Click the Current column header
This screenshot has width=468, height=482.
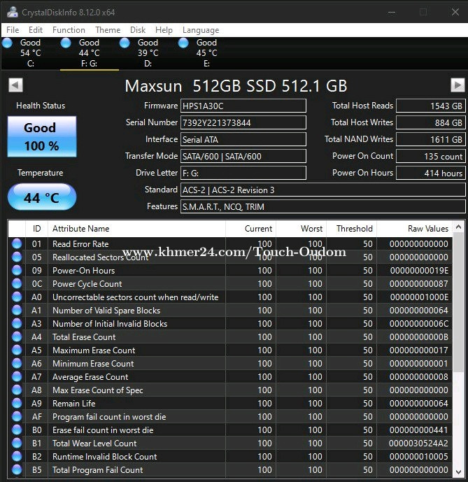tap(250, 228)
